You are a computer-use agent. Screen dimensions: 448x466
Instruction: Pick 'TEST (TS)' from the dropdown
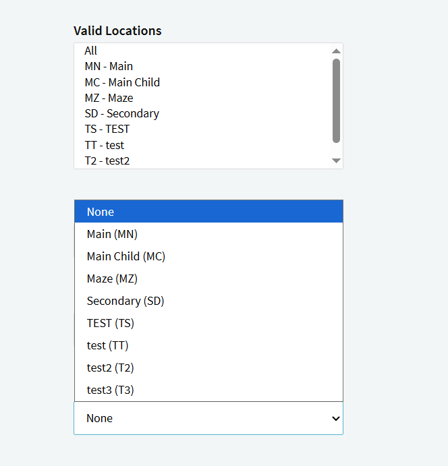(111, 323)
